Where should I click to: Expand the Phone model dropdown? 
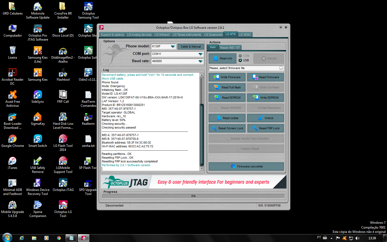[173, 47]
